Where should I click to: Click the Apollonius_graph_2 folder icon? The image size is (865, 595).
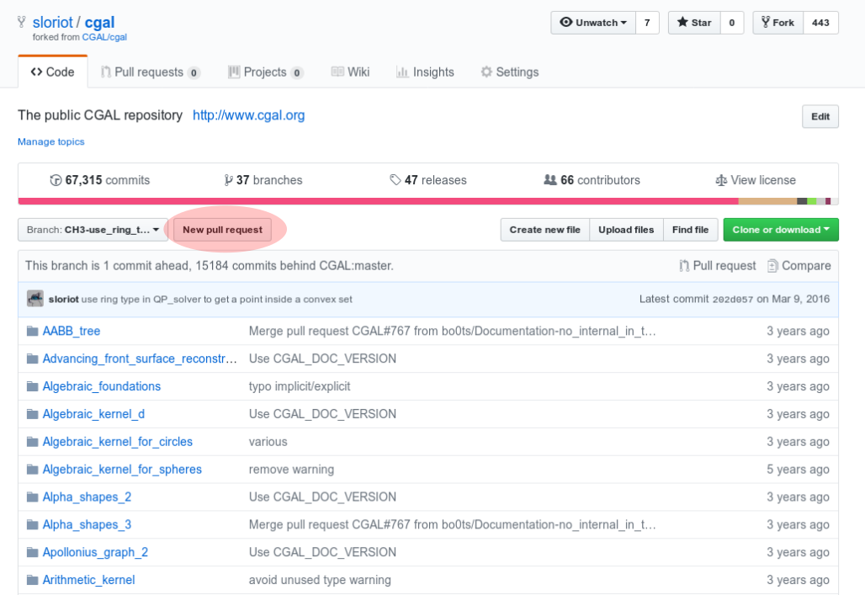pos(33,552)
